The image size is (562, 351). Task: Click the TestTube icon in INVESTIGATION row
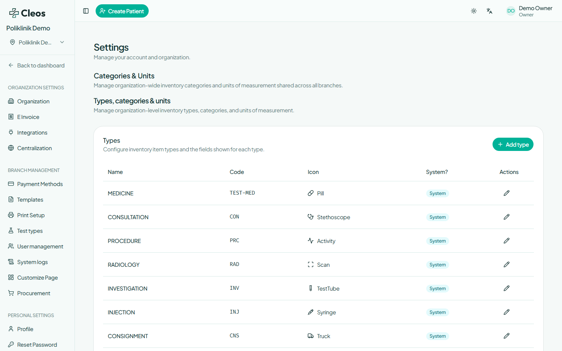(x=311, y=288)
